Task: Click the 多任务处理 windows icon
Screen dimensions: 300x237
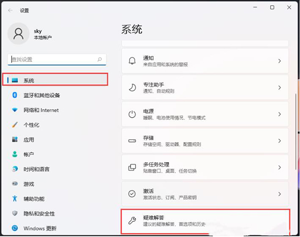Action: 132,168
